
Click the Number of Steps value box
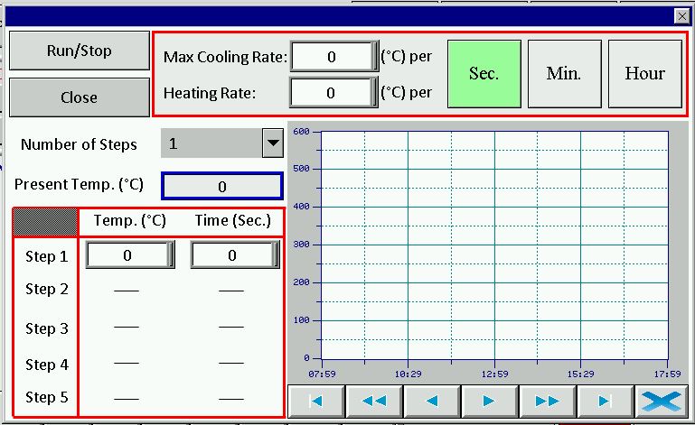click(211, 143)
